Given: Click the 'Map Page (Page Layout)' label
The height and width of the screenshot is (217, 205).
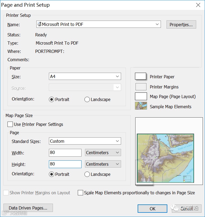Looking at the screenshot, I should click(x=173, y=96).
